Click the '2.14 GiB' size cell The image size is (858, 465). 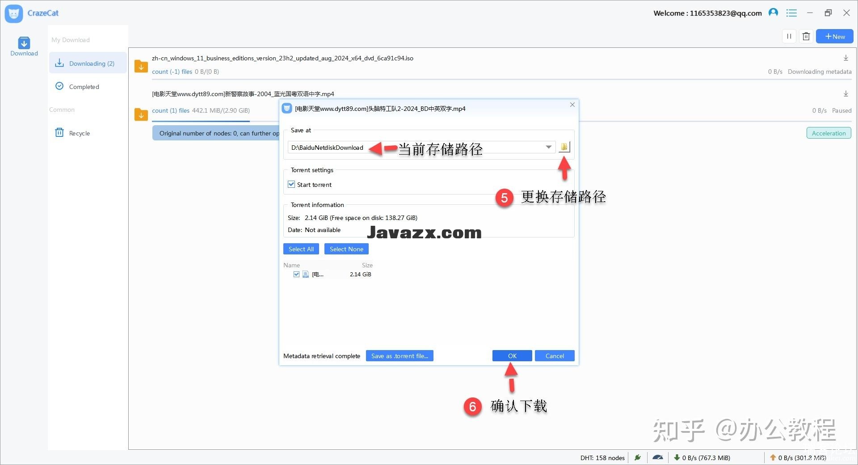[361, 274]
